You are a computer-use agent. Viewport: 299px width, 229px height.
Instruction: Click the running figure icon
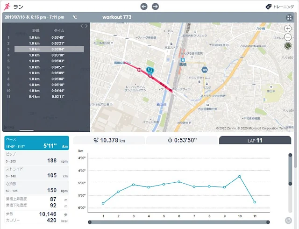7,7
